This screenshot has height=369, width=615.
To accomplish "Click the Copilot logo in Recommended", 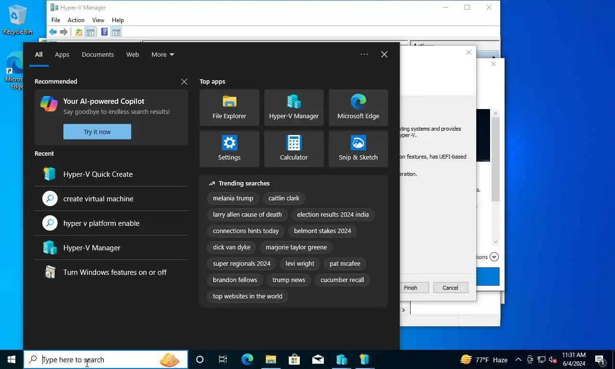I will coord(49,104).
